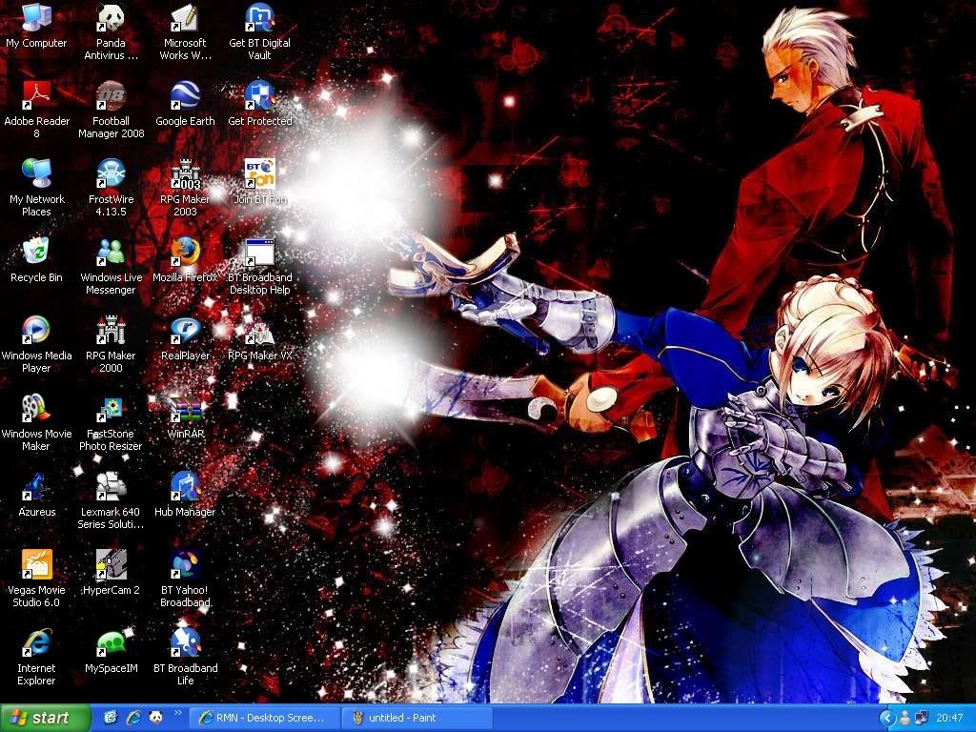Select the My Computer icon
976x732 pixels.
click(x=36, y=18)
